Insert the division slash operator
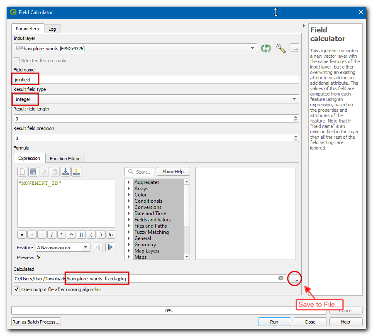The image size is (373, 336). (51, 235)
